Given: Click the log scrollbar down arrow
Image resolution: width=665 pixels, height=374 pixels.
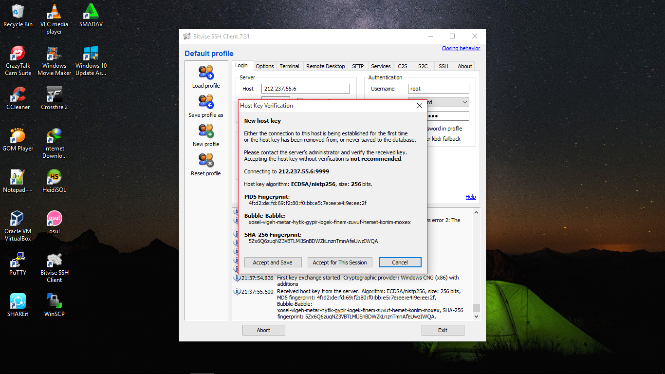Looking at the screenshot, I should (476, 316).
